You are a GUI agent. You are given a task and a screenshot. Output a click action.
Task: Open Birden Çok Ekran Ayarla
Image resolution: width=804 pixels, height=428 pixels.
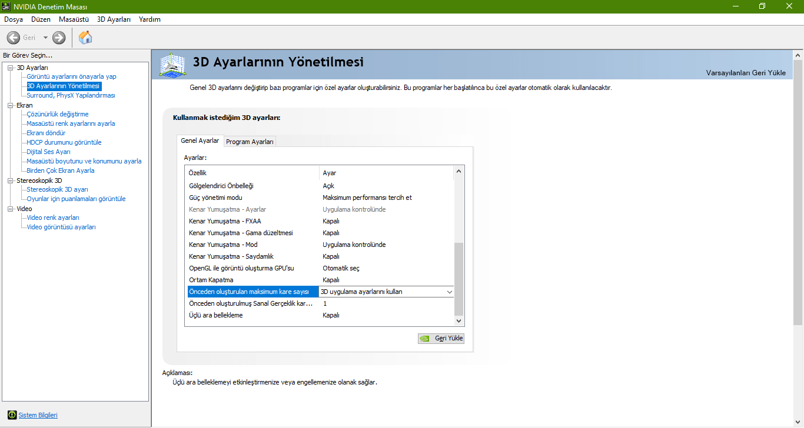click(61, 170)
